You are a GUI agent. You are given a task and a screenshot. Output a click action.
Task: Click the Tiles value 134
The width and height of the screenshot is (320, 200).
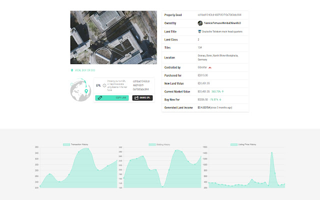[199, 47]
